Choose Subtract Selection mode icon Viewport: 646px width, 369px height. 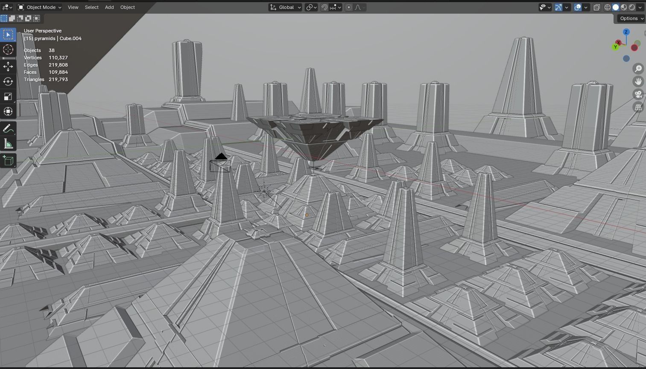[20, 18]
